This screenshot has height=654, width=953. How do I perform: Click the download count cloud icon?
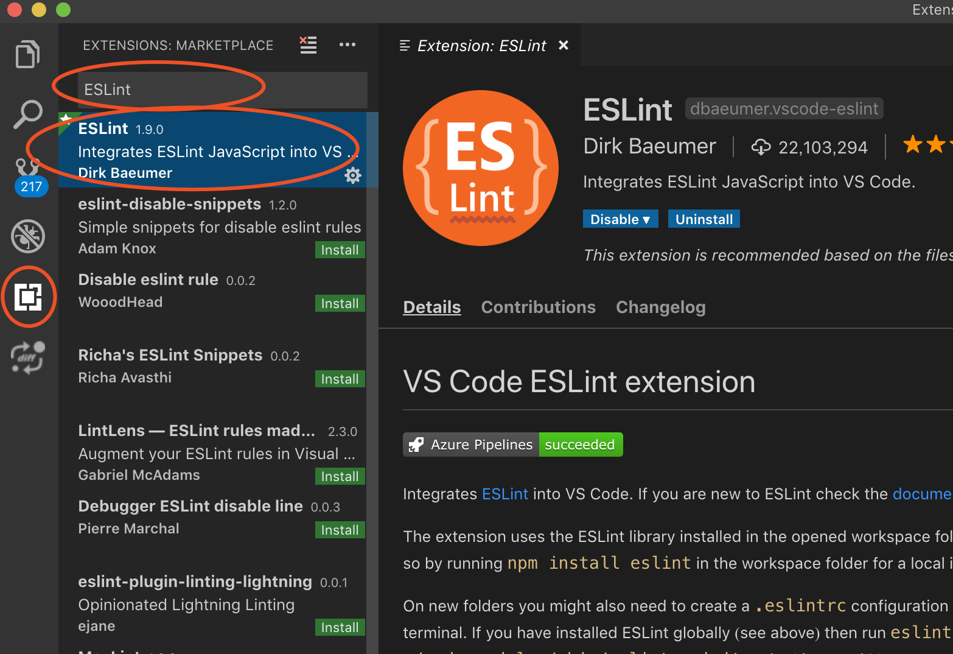click(761, 147)
